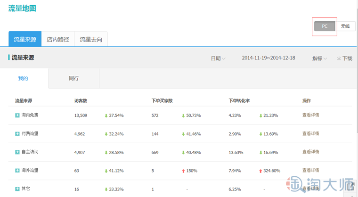Click buyer count 669
This screenshot has height=197, width=358.
[x=155, y=152]
